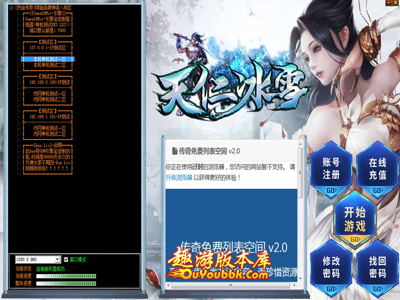Click the 端口默认都是: 7000 line
Image resolution: width=400 pixels, height=300 pixels.
coord(48,30)
